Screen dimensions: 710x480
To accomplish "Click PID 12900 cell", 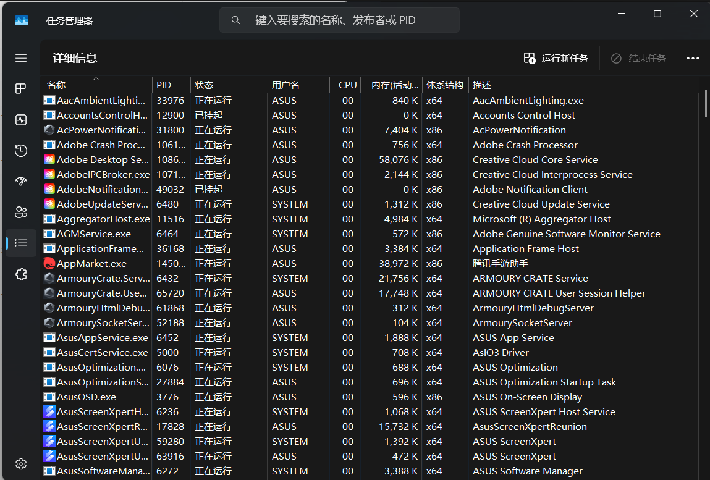I will pyautogui.click(x=171, y=115).
